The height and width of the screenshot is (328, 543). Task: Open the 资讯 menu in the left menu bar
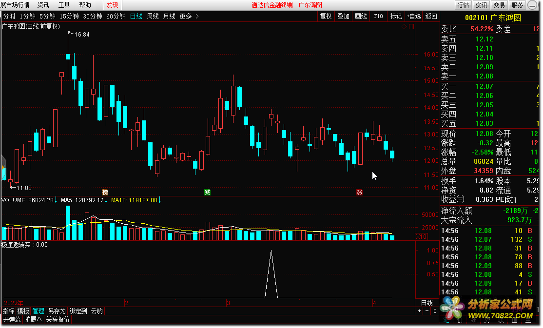43,5
